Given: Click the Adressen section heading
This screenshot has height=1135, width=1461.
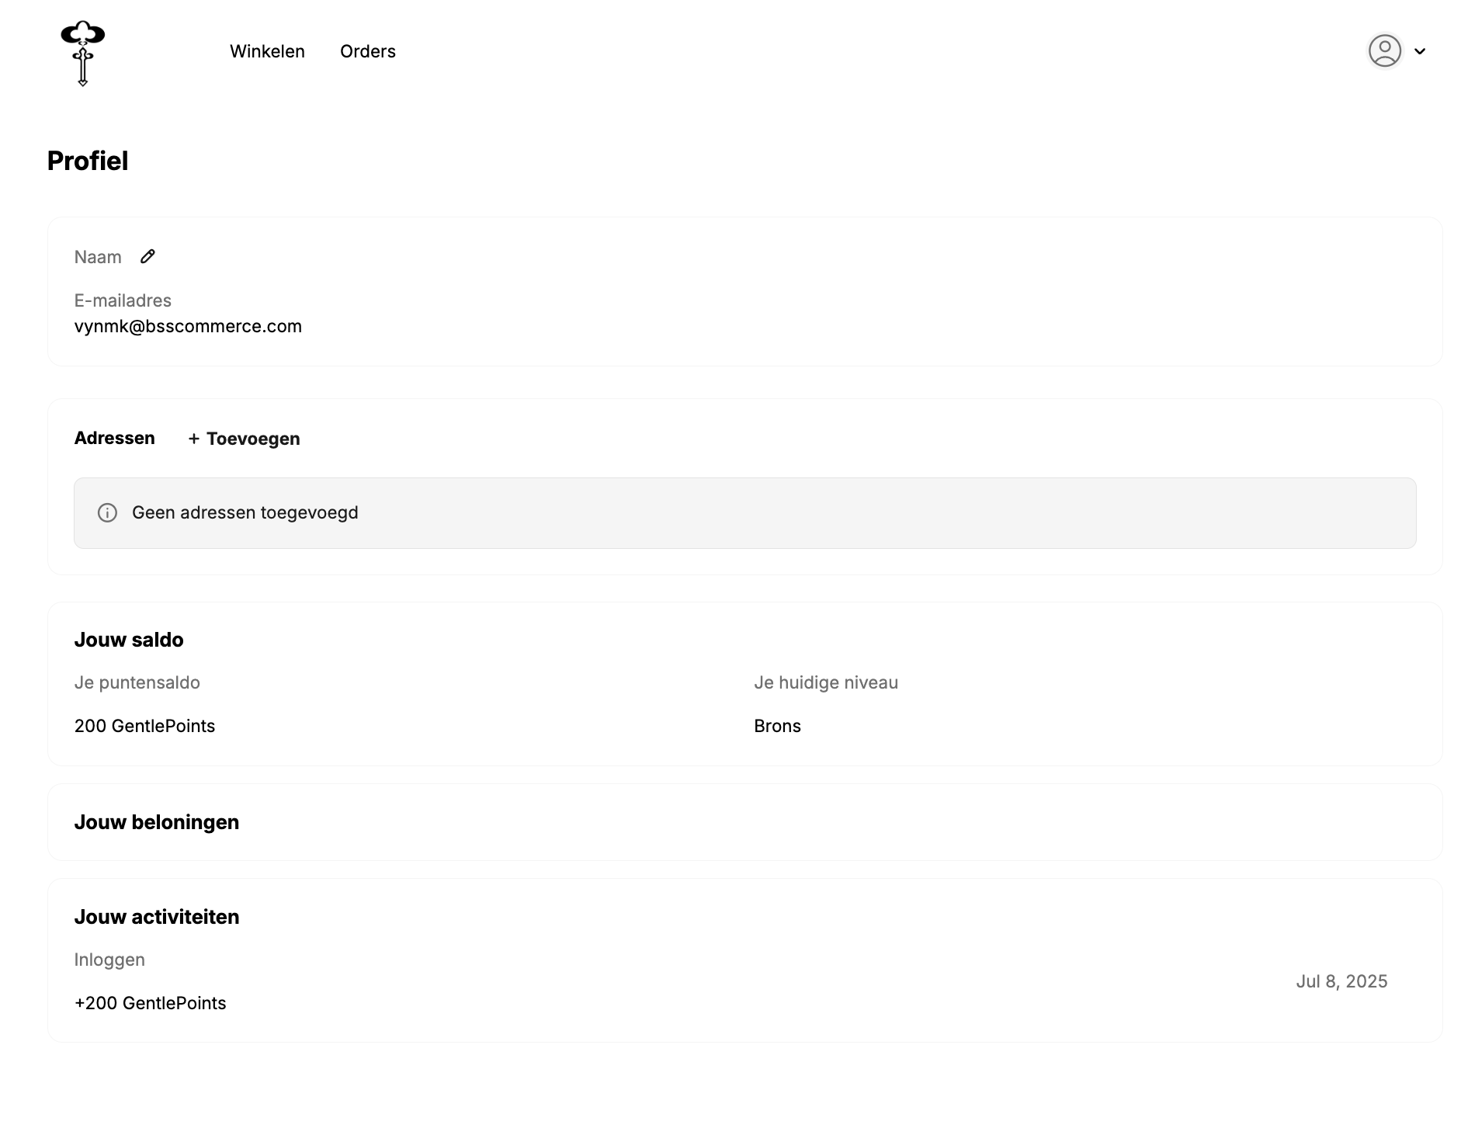Looking at the screenshot, I should click(x=114, y=438).
